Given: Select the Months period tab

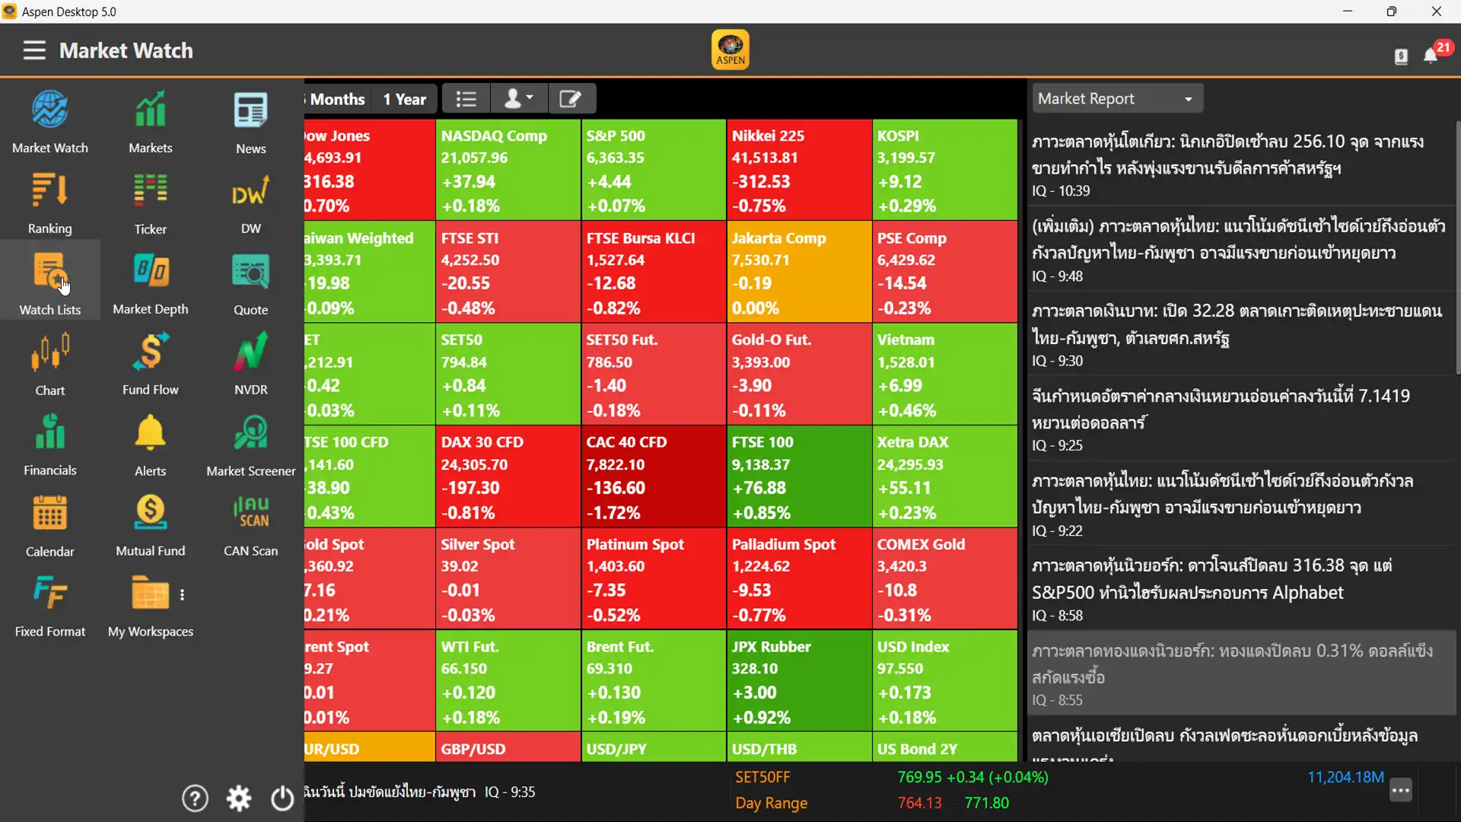Looking at the screenshot, I should tap(336, 99).
